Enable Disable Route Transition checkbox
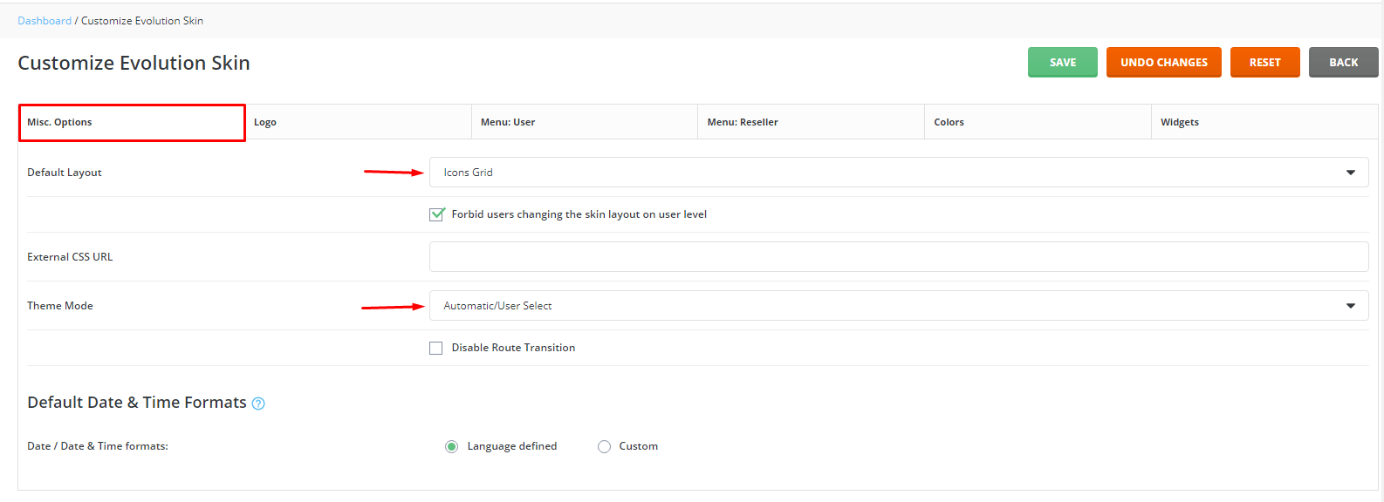1384x502 pixels. pos(436,348)
